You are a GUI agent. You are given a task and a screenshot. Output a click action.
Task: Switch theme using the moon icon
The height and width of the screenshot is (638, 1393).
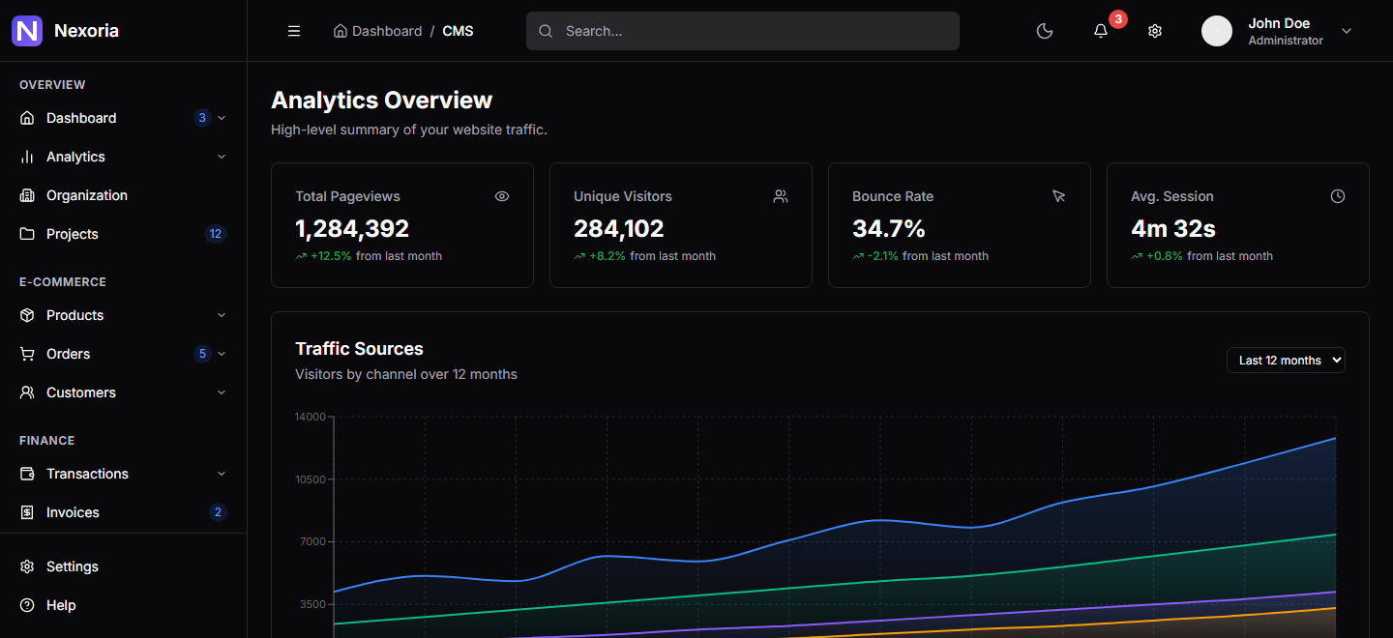(x=1045, y=31)
